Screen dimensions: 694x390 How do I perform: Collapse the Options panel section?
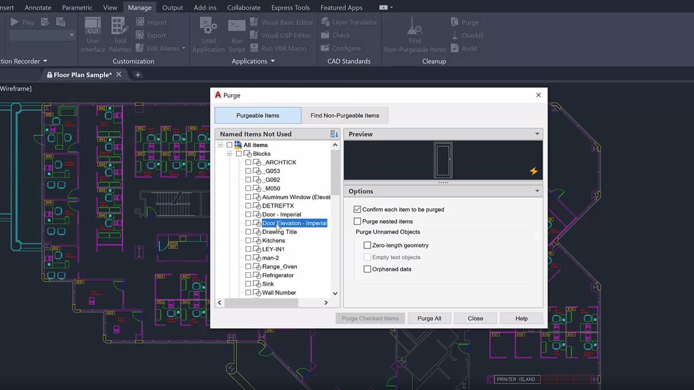(537, 191)
